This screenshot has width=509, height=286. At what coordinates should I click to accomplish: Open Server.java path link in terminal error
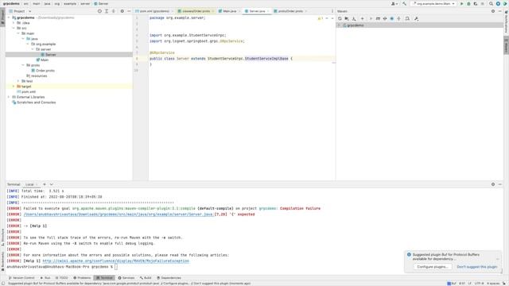(x=119, y=214)
